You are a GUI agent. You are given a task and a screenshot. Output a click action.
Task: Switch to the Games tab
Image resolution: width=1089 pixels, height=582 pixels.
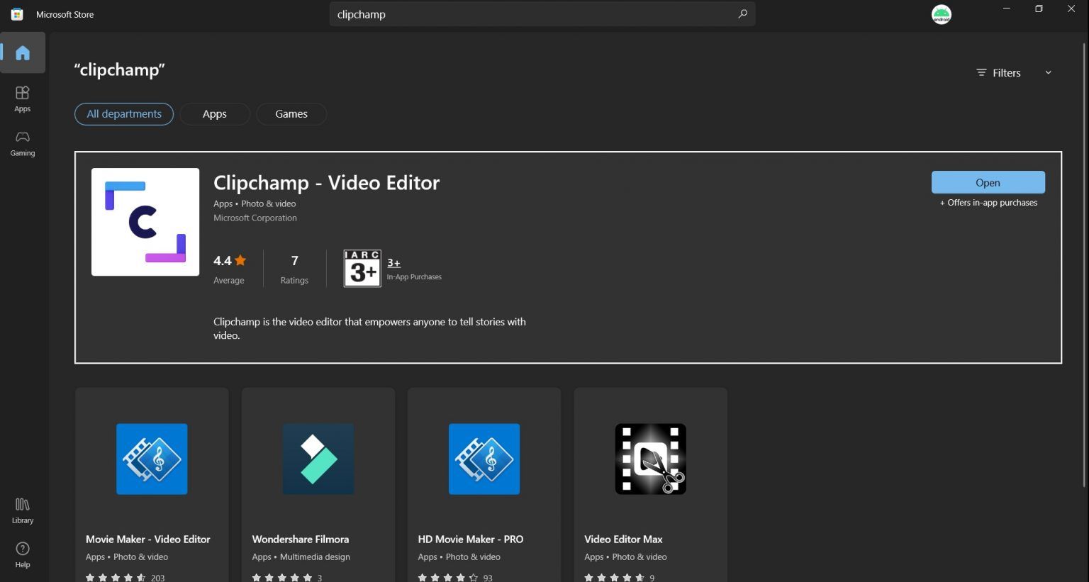[x=291, y=113]
